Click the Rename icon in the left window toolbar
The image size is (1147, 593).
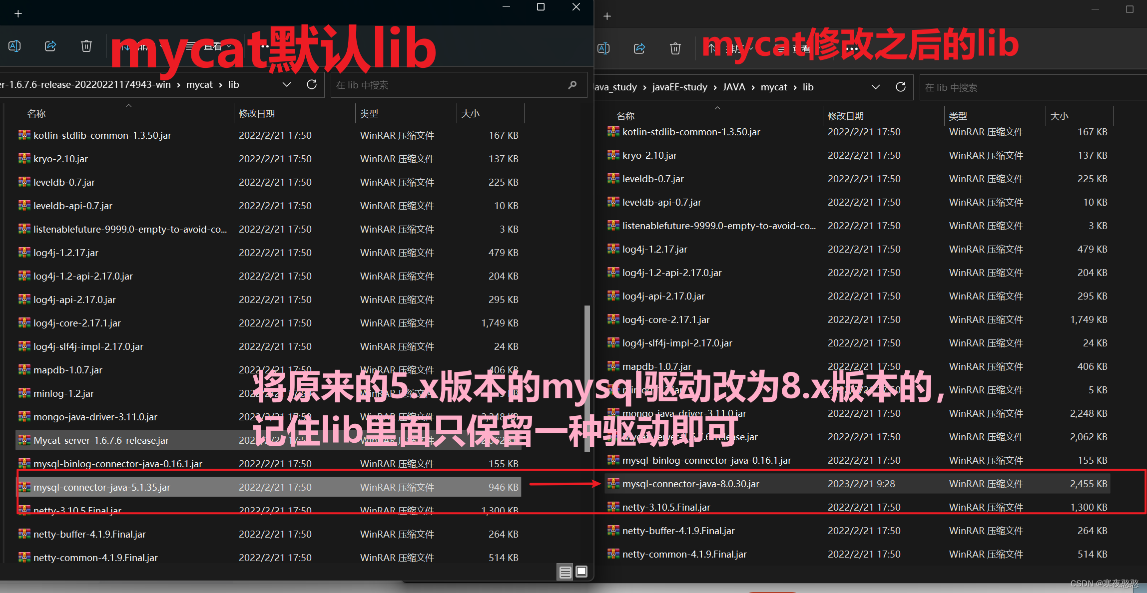(14, 45)
